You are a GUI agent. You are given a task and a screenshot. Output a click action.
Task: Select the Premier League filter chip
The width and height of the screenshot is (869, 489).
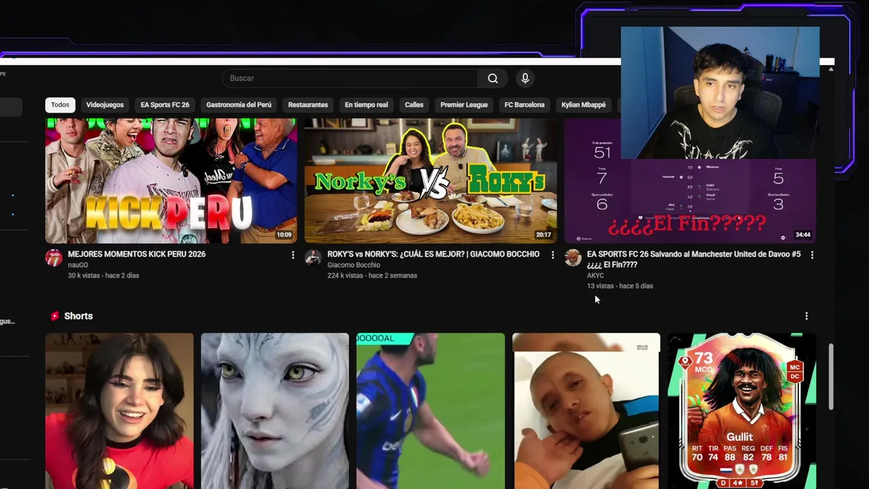(464, 105)
